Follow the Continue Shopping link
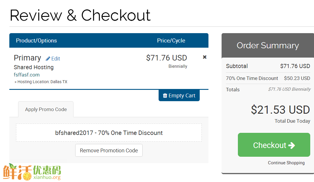Screen dimensions: 314x182 (286, 163)
